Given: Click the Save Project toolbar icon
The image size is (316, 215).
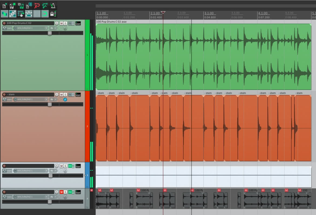Looking at the screenshot, I should click(x=21, y=6).
